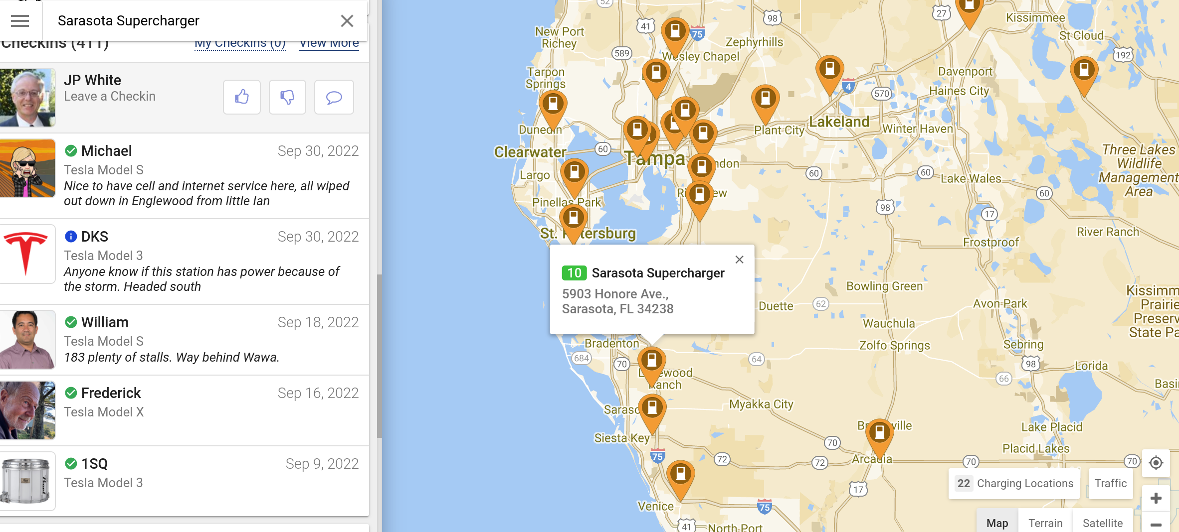Zoom out of the map
The height and width of the screenshot is (532, 1179).
point(1156,525)
